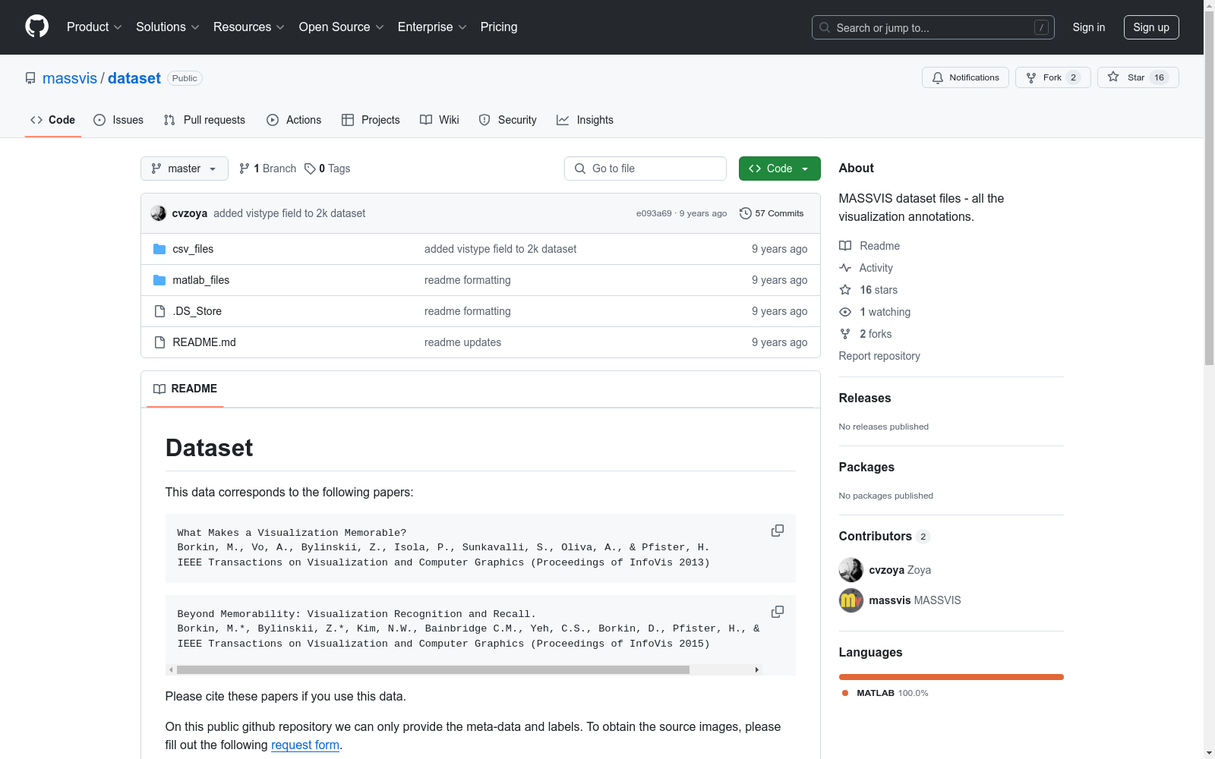This screenshot has height=759, width=1215.
Task: Click the orange MATLAB language dot
Action: tap(845, 693)
